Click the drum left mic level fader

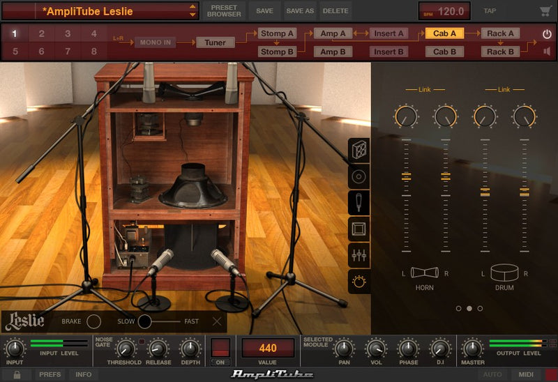[x=485, y=192]
